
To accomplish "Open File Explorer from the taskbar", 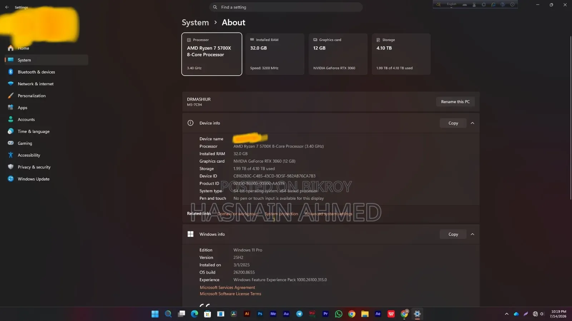I will (365, 314).
